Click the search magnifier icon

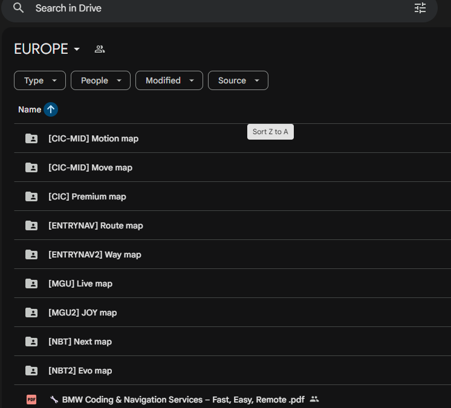click(19, 8)
